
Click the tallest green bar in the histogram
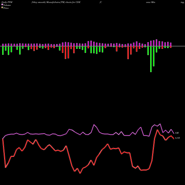(151, 59)
